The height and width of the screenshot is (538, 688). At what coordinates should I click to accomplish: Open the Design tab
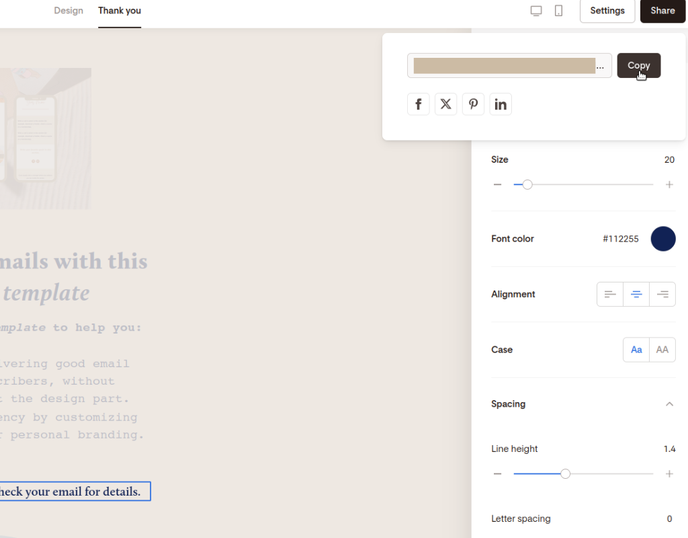point(69,11)
